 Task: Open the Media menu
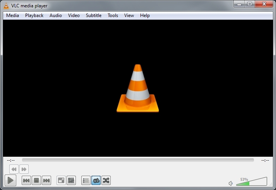coord(12,15)
